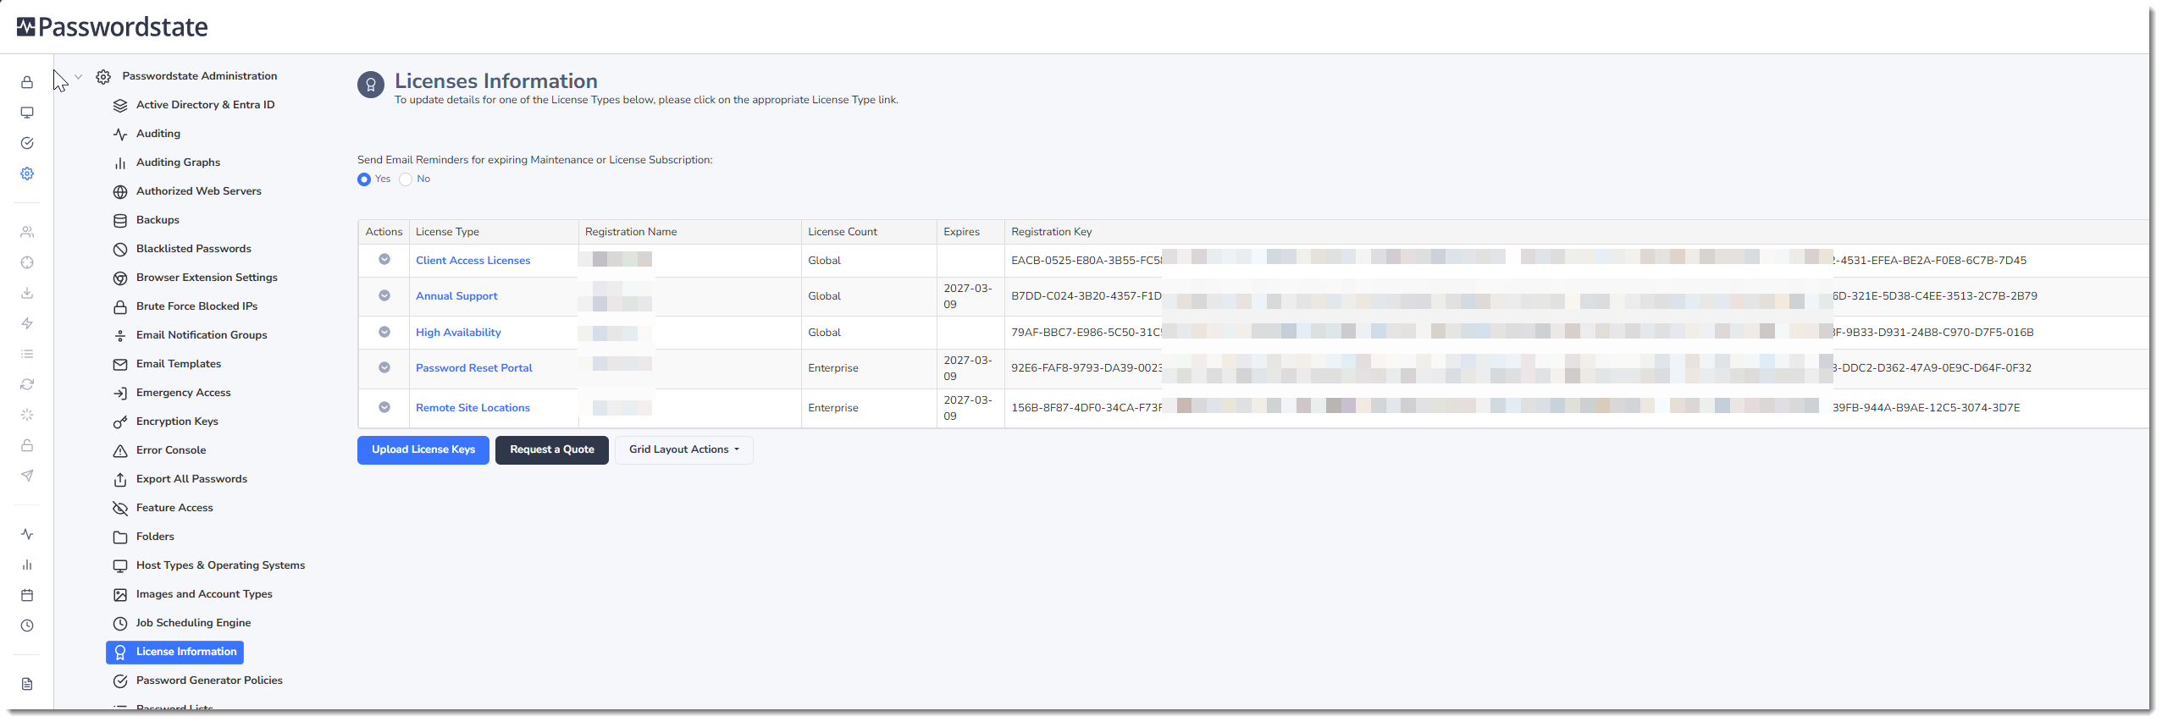Screen dimensions: 2162x722
Task: Select the highlighted License Information item
Action: (175, 652)
